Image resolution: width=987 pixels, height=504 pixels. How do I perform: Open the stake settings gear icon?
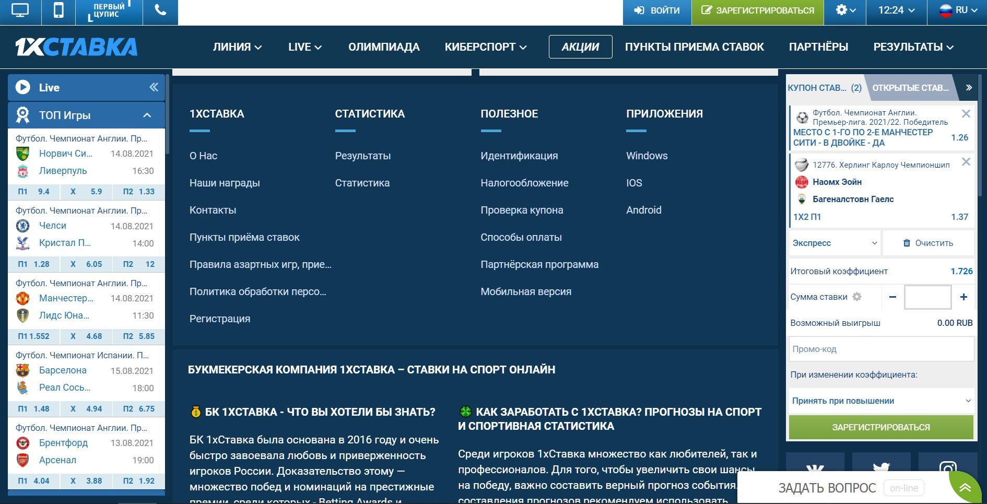point(857,297)
